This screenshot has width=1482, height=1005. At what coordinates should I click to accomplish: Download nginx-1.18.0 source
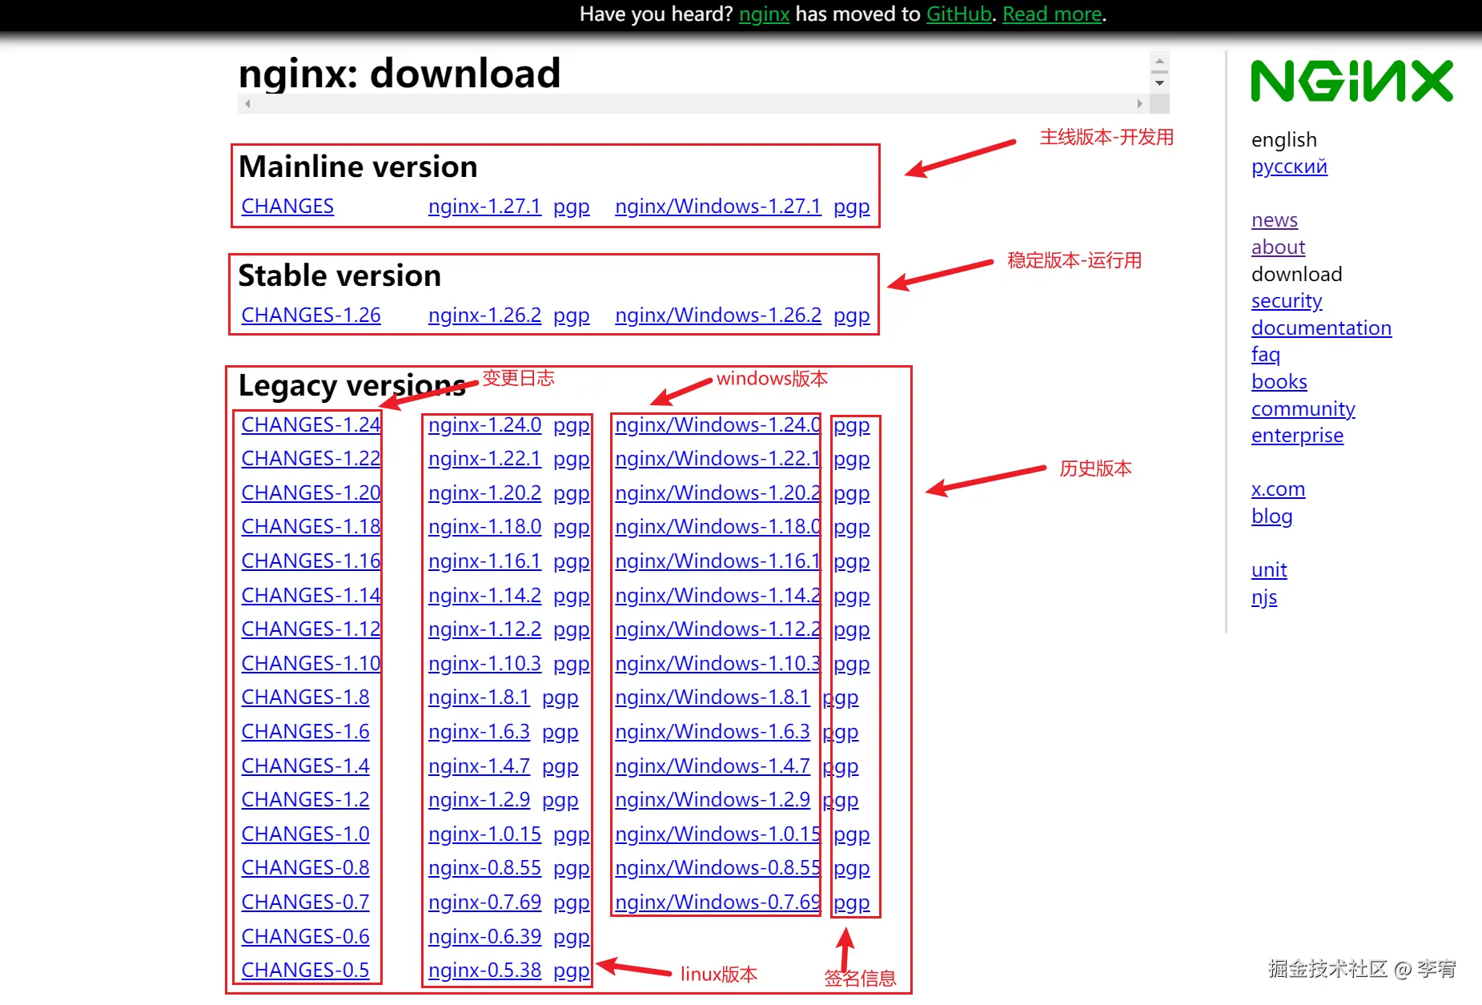tap(484, 527)
